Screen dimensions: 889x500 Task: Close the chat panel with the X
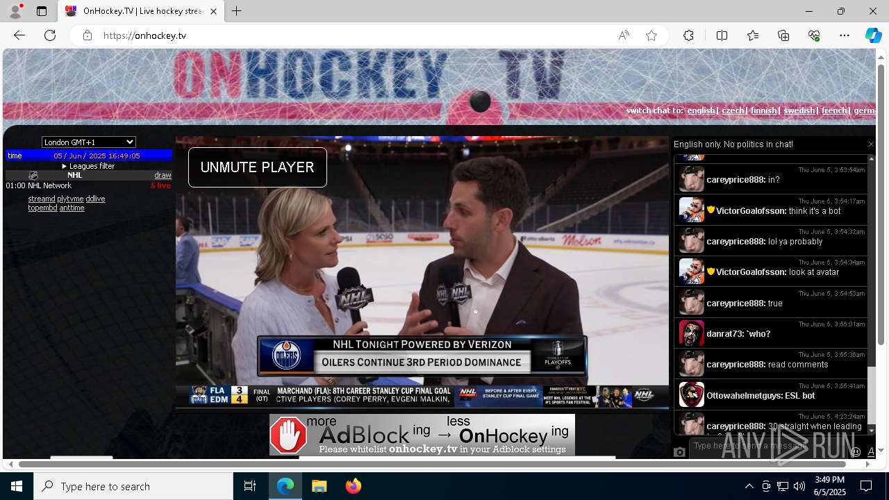tap(871, 144)
